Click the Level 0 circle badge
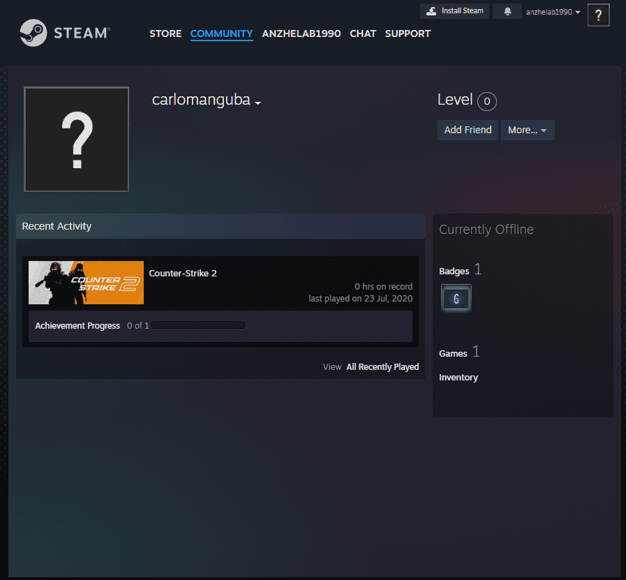Image resolution: width=626 pixels, height=580 pixels. click(486, 101)
